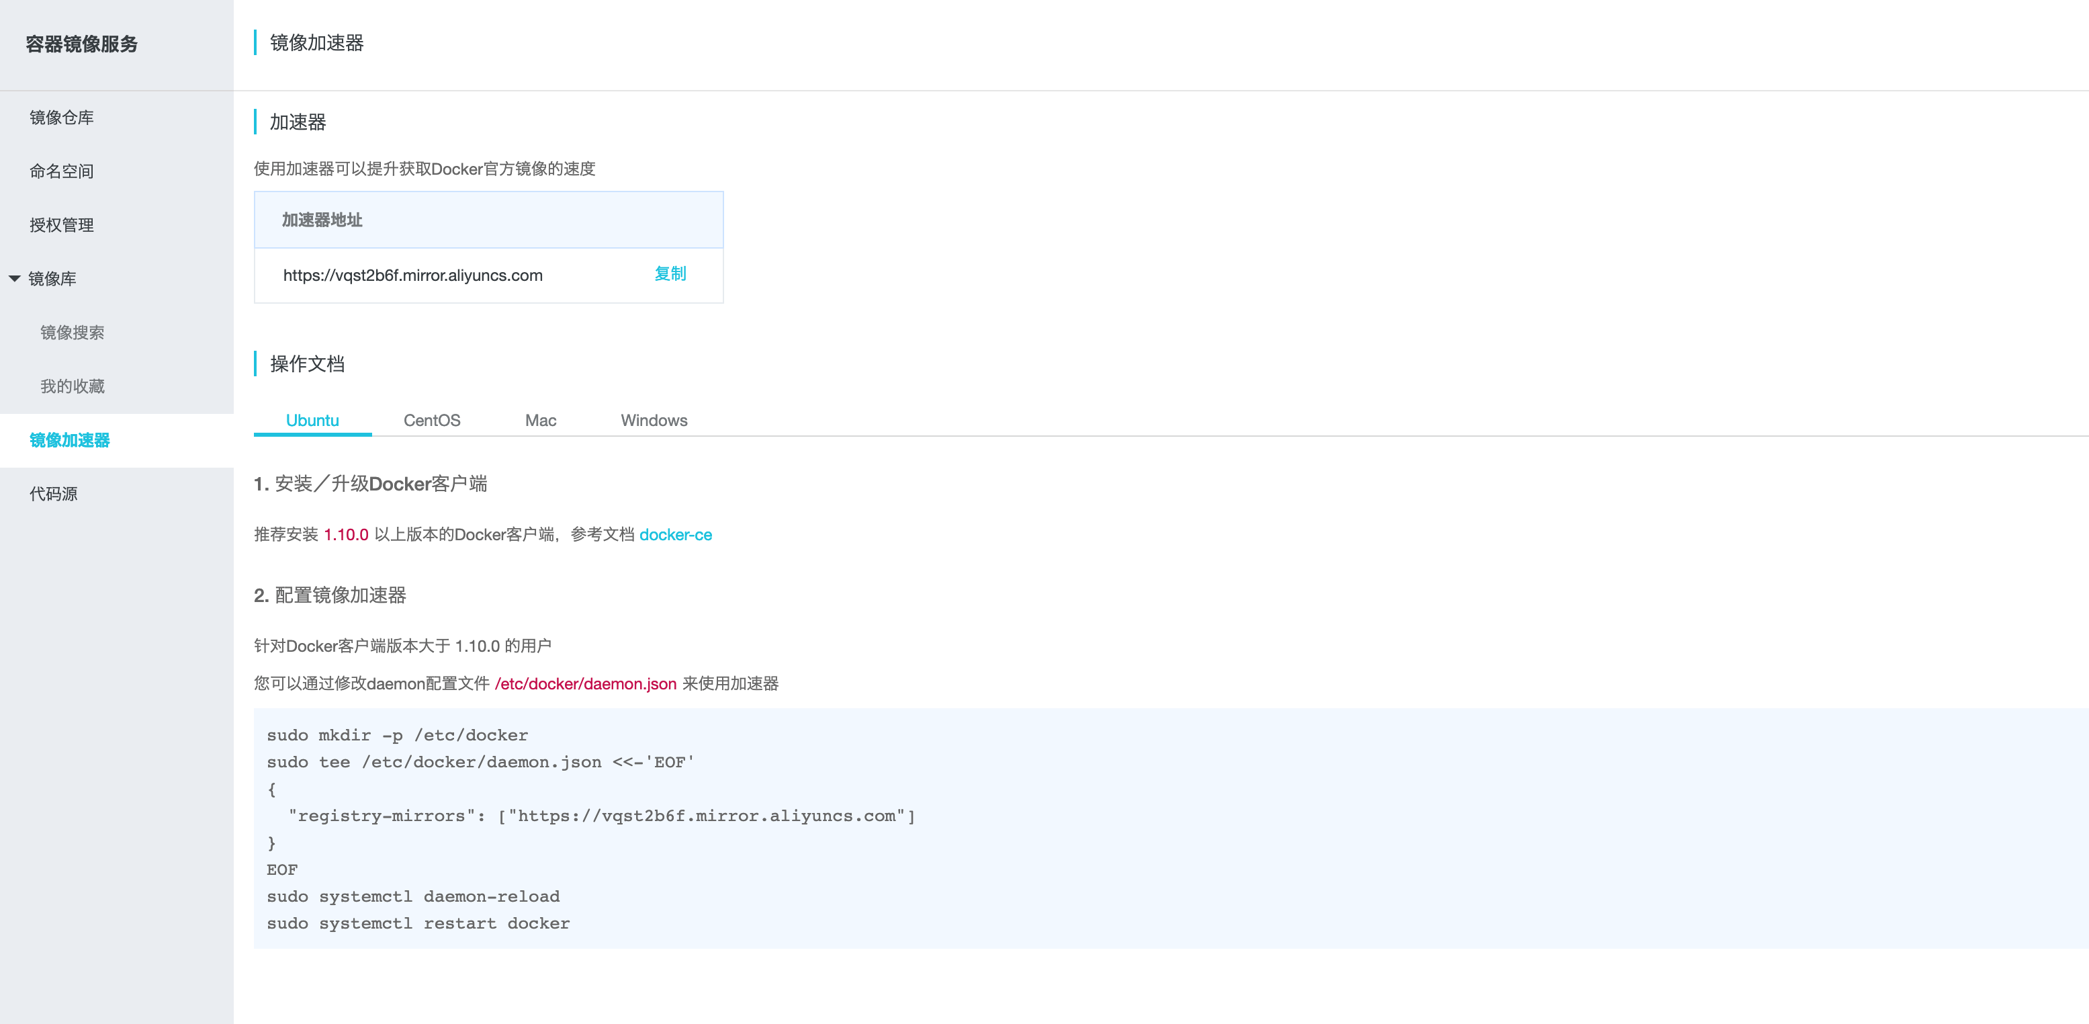Go to 授权管理 in the sidebar

[x=62, y=225]
